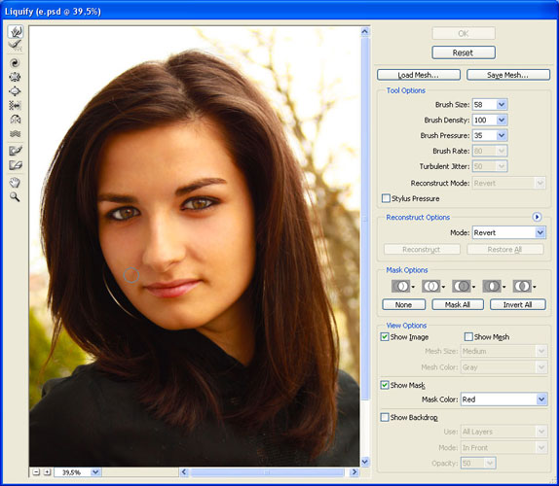Select the Hand tool

click(15, 183)
